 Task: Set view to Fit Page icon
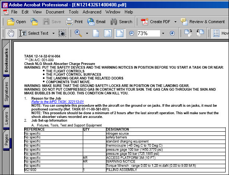click(108, 33)
